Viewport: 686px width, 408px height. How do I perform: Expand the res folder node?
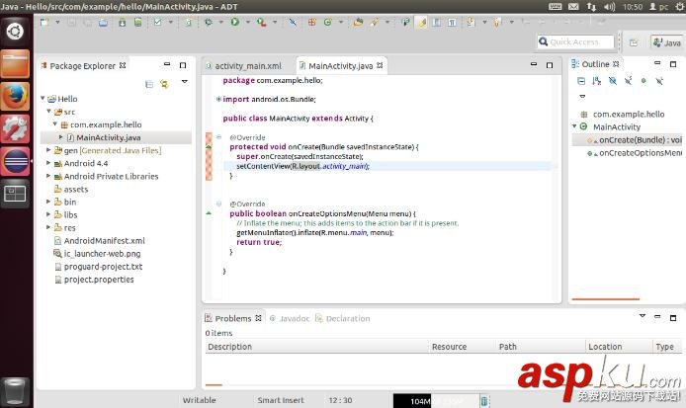point(48,227)
